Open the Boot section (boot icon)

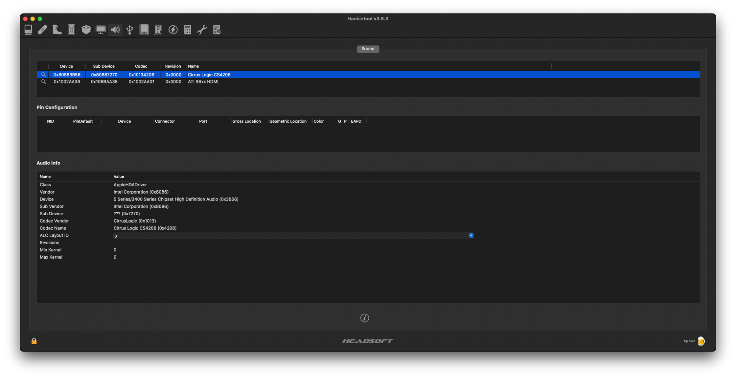[x=57, y=30]
